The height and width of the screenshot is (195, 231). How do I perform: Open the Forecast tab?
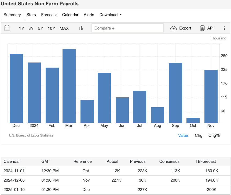coord(49,15)
